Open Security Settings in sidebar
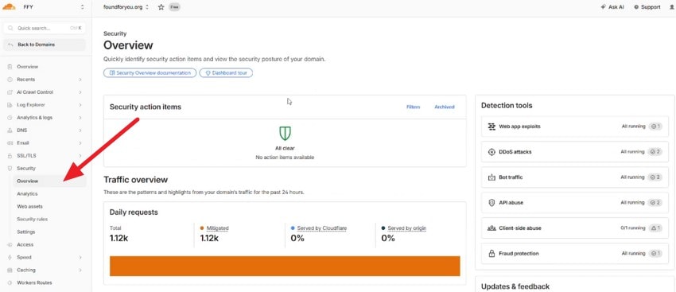 (26, 232)
